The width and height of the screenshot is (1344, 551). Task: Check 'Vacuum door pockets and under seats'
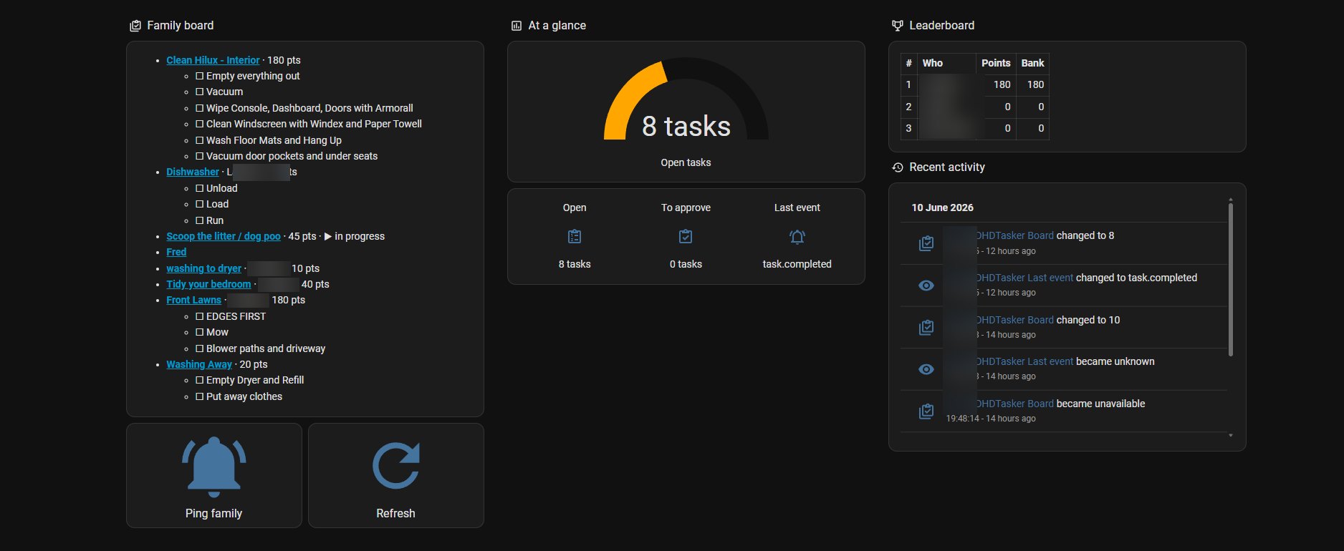click(x=200, y=156)
